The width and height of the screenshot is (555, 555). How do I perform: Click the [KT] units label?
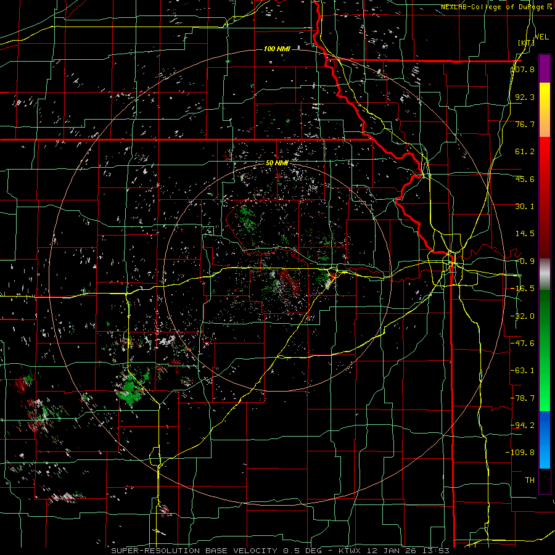tap(526, 43)
